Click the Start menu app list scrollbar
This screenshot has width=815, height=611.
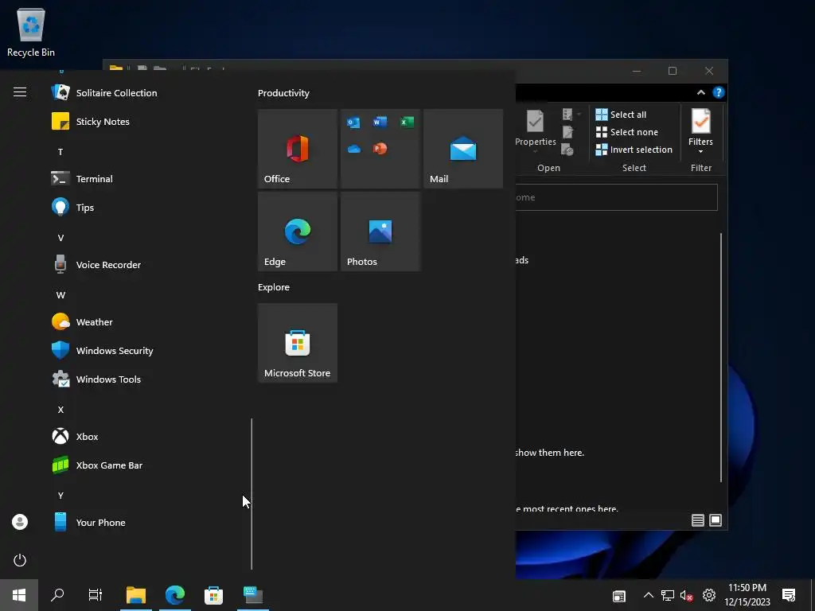coord(252,493)
